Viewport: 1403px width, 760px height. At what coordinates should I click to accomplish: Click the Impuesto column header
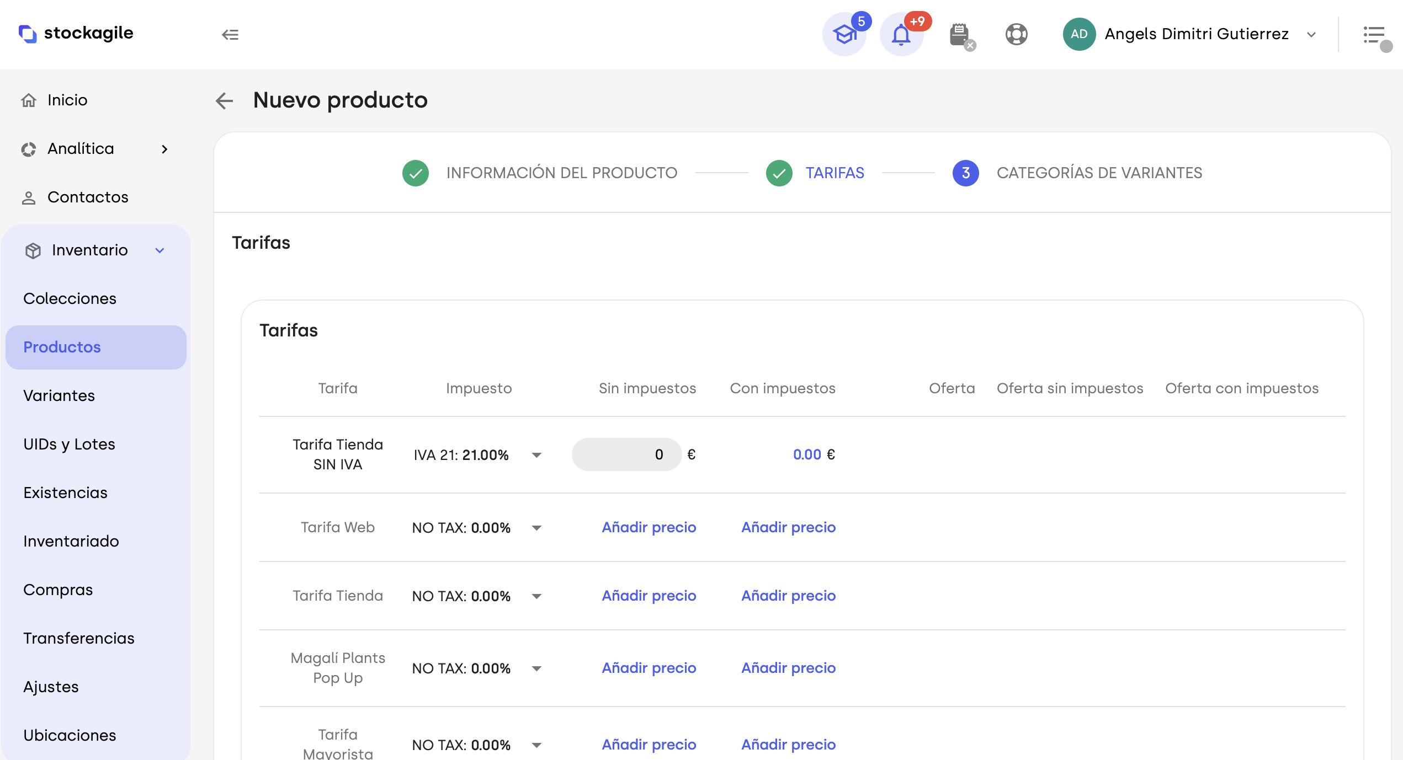479,389
